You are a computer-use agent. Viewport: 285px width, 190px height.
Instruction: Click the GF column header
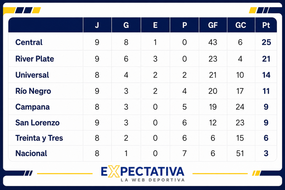(x=213, y=25)
